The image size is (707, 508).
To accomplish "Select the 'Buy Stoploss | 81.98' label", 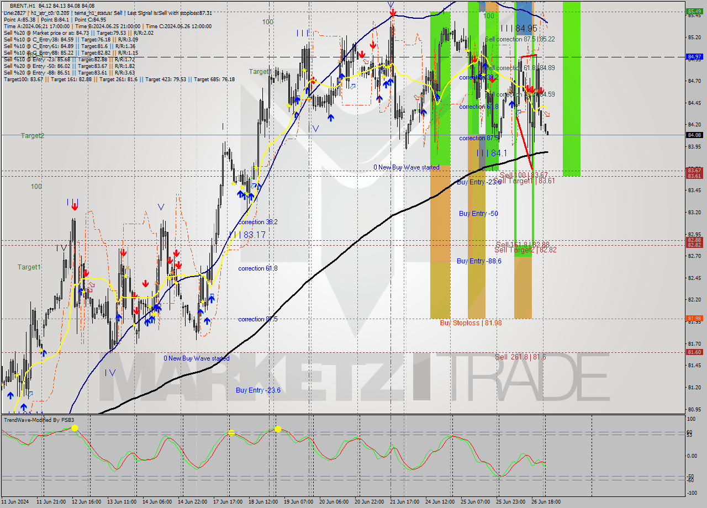I will (471, 322).
